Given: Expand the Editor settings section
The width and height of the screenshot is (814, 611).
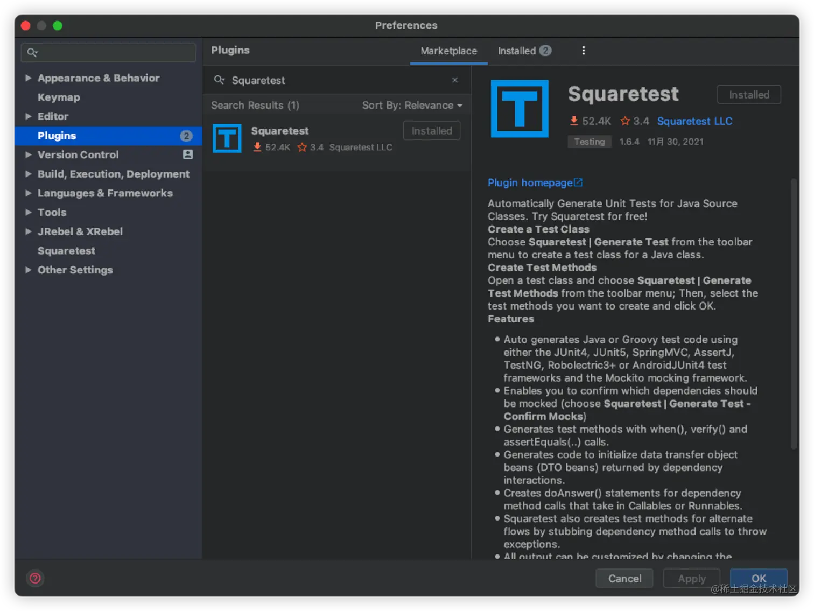Looking at the screenshot, I should (x=28, y=116).
